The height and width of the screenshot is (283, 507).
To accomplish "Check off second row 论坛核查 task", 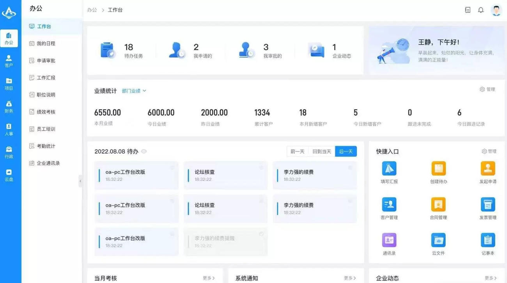I will pyautogui.click(x=261, y=201).
